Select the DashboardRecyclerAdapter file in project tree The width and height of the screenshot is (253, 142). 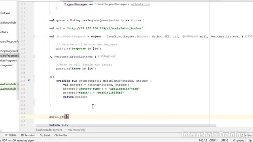[9, 41]
